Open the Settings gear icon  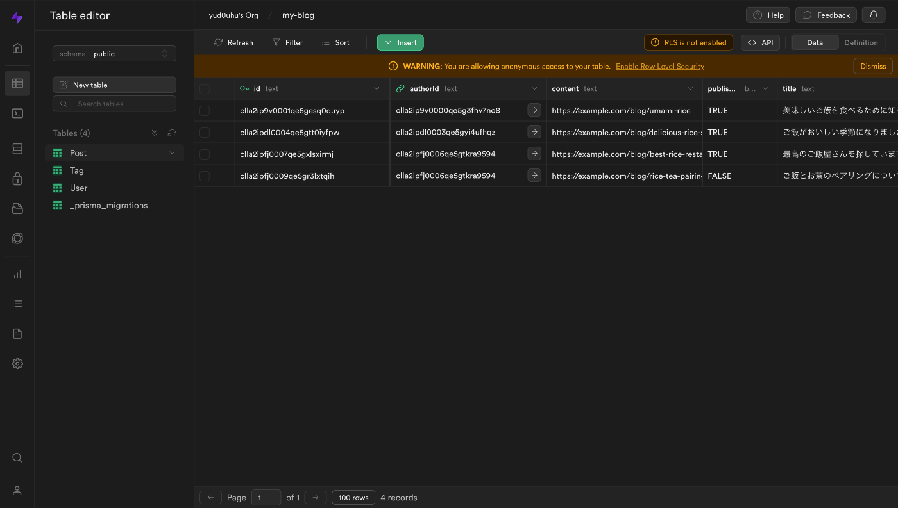(17, 364)
